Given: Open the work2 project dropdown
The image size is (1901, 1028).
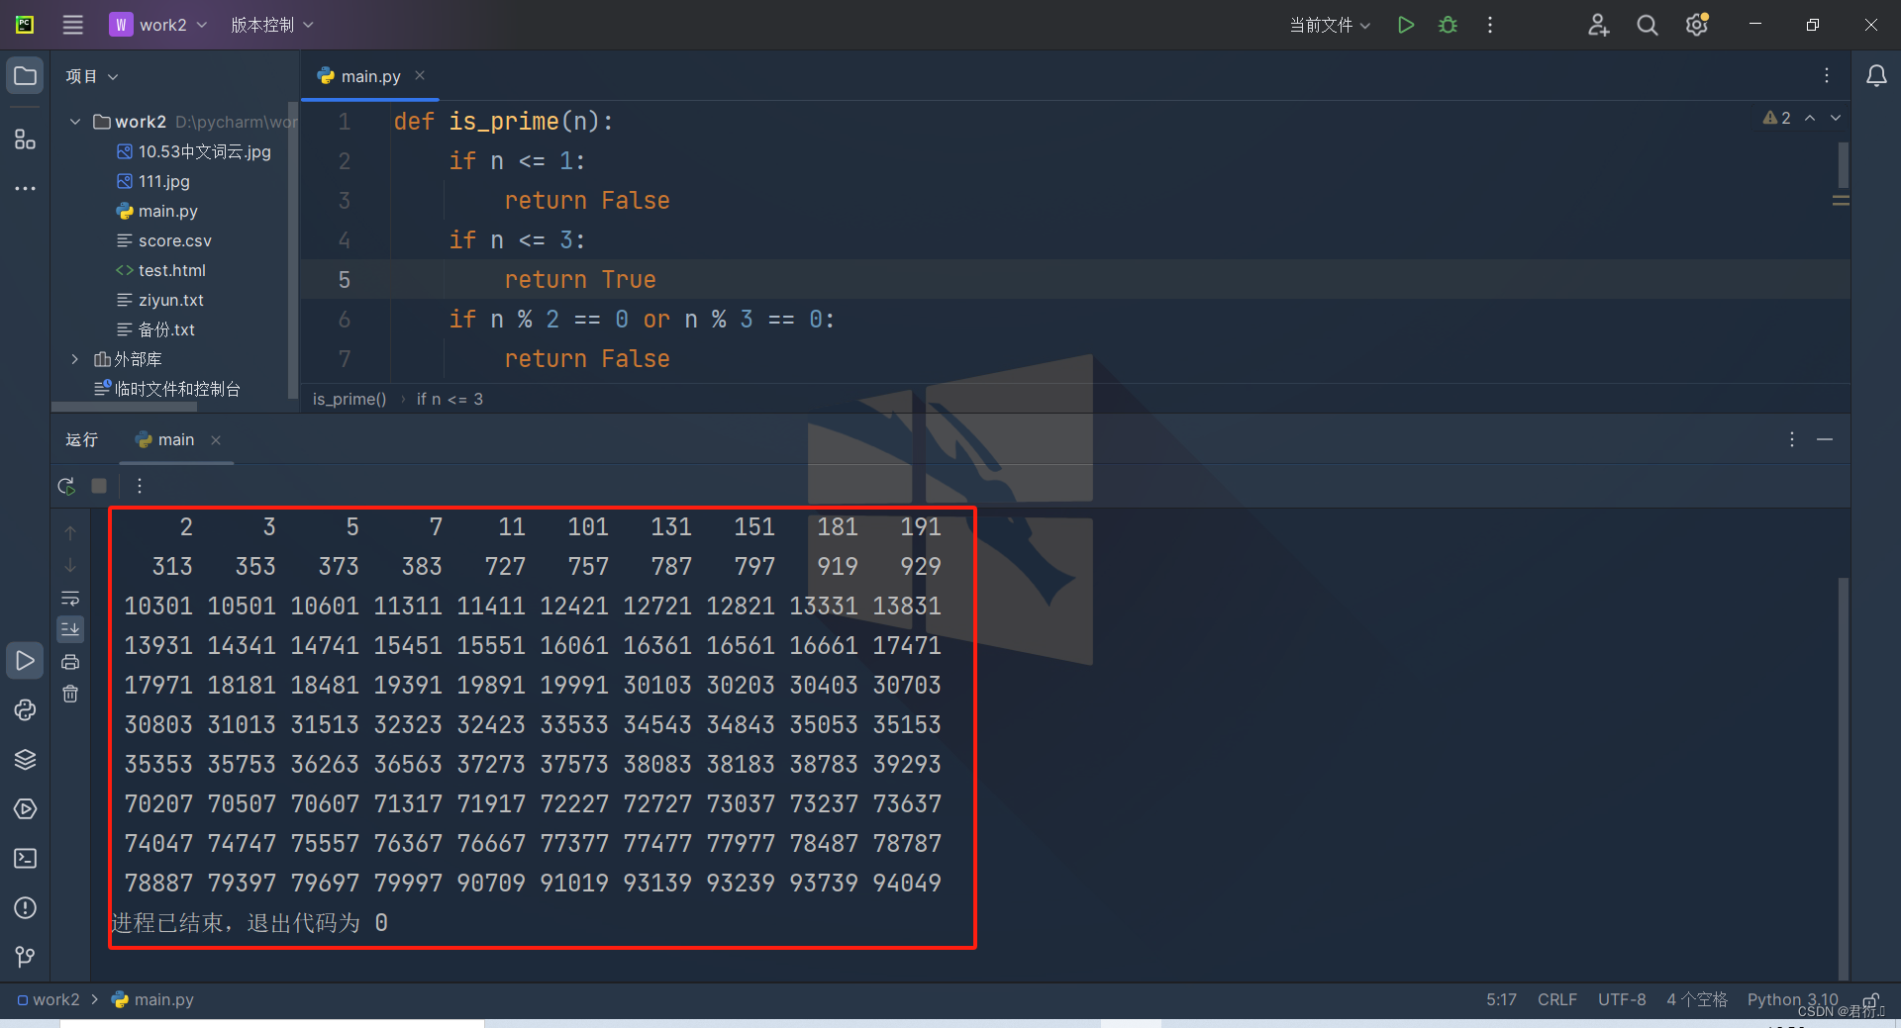Looking at the screenshot, I should [x=158, y=25].
